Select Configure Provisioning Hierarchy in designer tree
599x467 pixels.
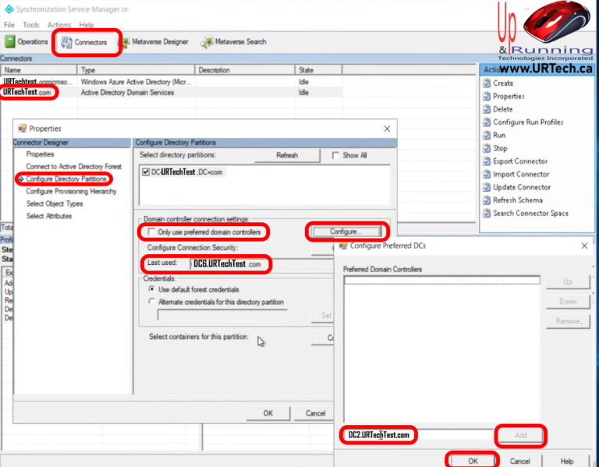point(70,191)
